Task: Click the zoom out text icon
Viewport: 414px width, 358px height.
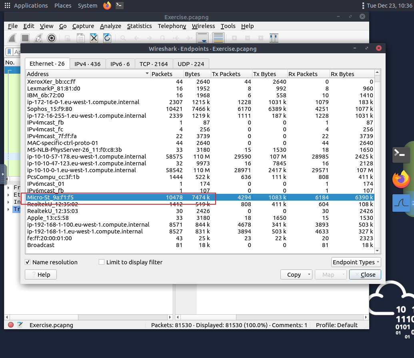Action: [247, 38]
